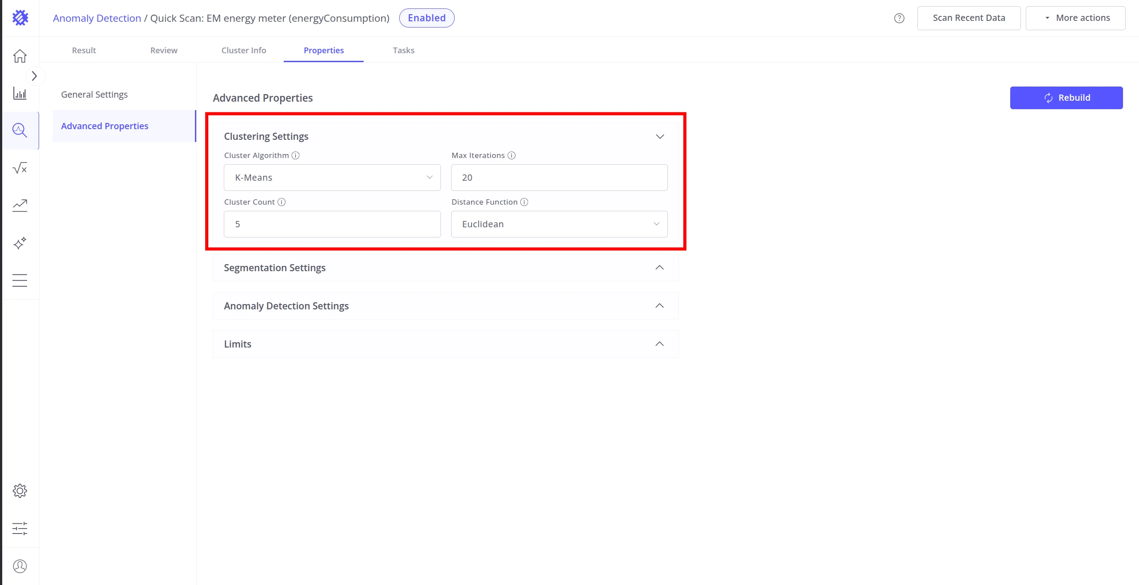This screenshot has height=585, width=1139.
Task: Open the sliders configuration icon
Action: coord(20,529)
